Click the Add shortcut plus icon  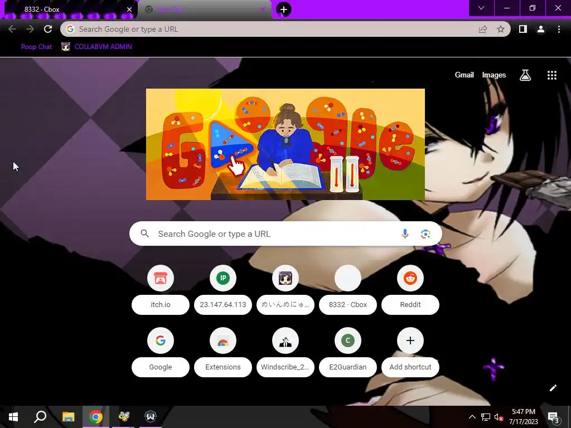[x=410, y=341]
